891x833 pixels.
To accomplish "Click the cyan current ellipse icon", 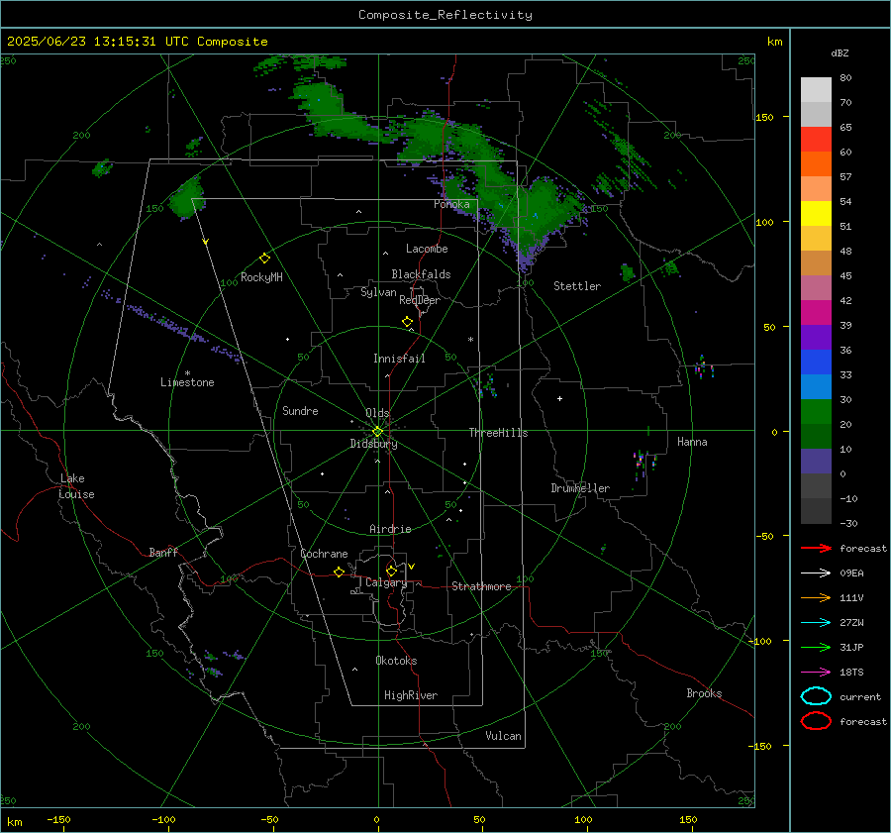I will (x=816, y=696).
